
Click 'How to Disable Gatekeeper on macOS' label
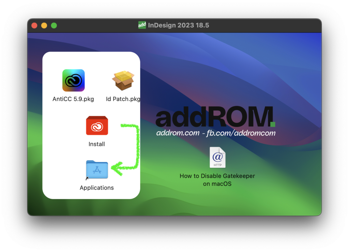point(217,180)
